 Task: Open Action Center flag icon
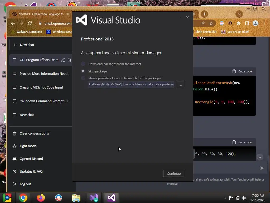point(231,198)
